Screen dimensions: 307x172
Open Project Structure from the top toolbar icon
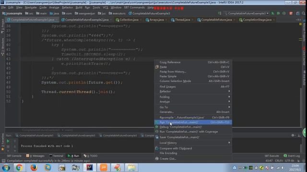point(298,13)
